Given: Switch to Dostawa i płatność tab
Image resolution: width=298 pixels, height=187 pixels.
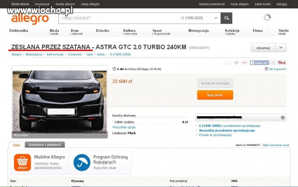Looking at the screenshot, I should click(x=45, y=145).
